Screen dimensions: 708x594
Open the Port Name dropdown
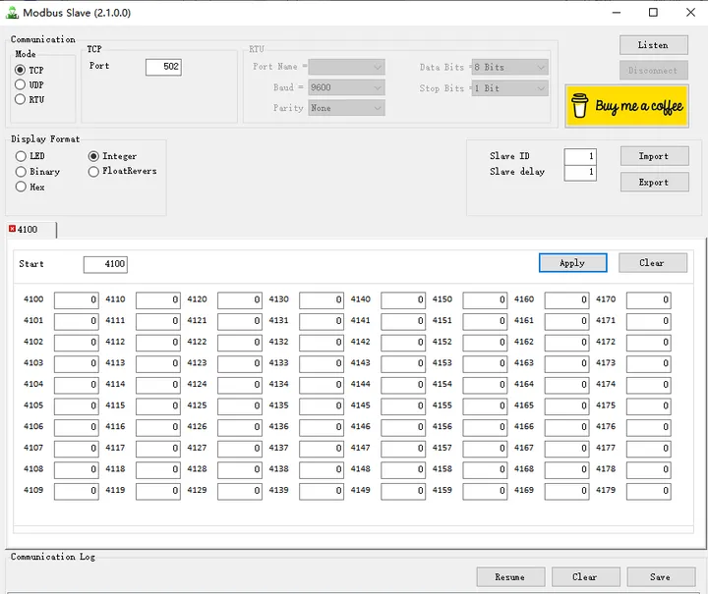coord(346,67)
